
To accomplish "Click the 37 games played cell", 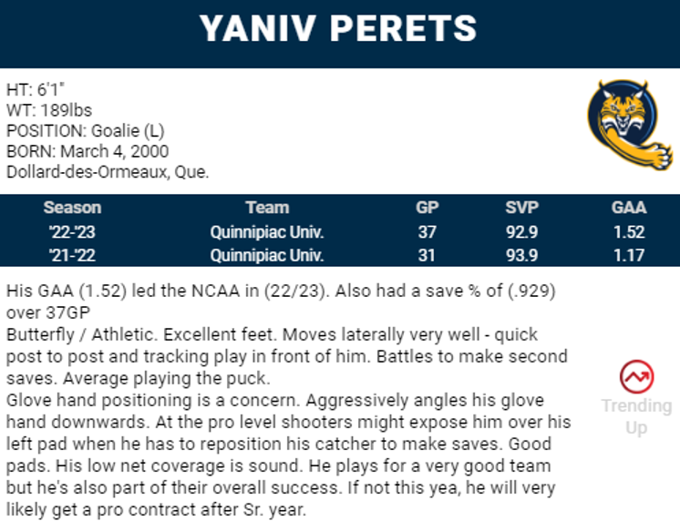I will pos(428,231).
